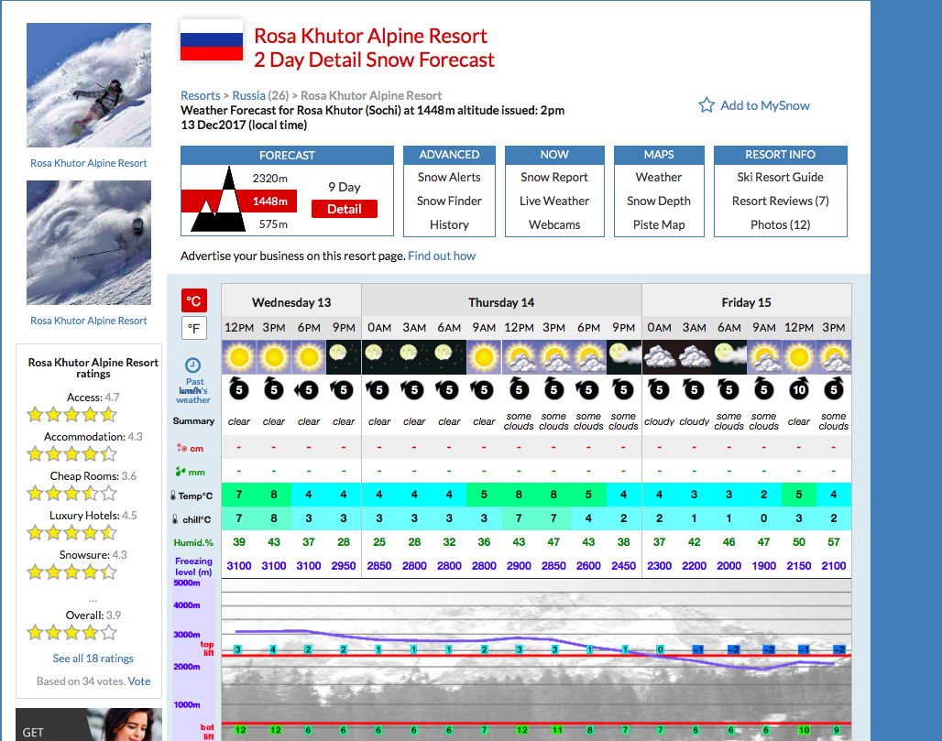Open See all 18 ratings link

[93, 659]
